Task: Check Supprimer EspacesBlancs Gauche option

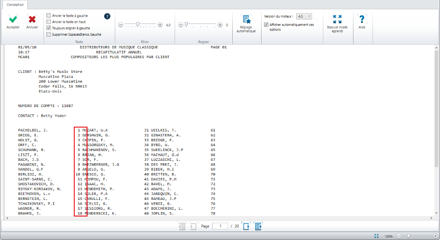Action: click(x=48, y=35)
